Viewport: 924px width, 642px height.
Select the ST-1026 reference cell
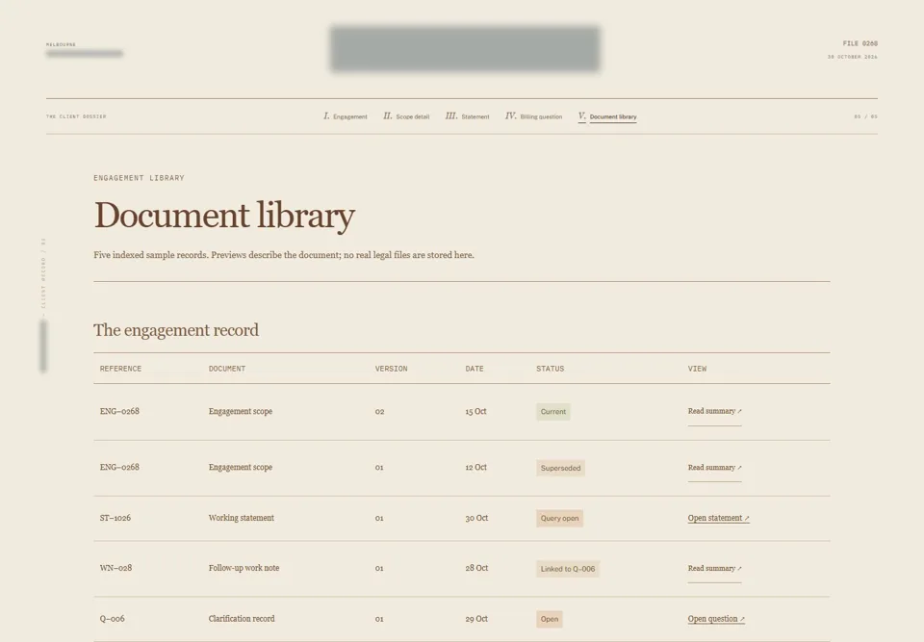[115, 518]
